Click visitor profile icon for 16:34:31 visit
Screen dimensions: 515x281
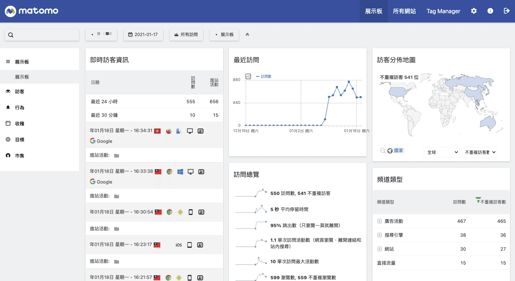201,131
